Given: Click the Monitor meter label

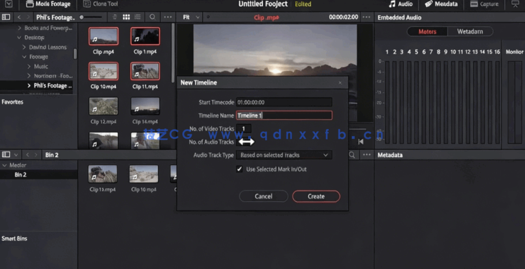Looking at the screenshot, I should coord(514,52).
